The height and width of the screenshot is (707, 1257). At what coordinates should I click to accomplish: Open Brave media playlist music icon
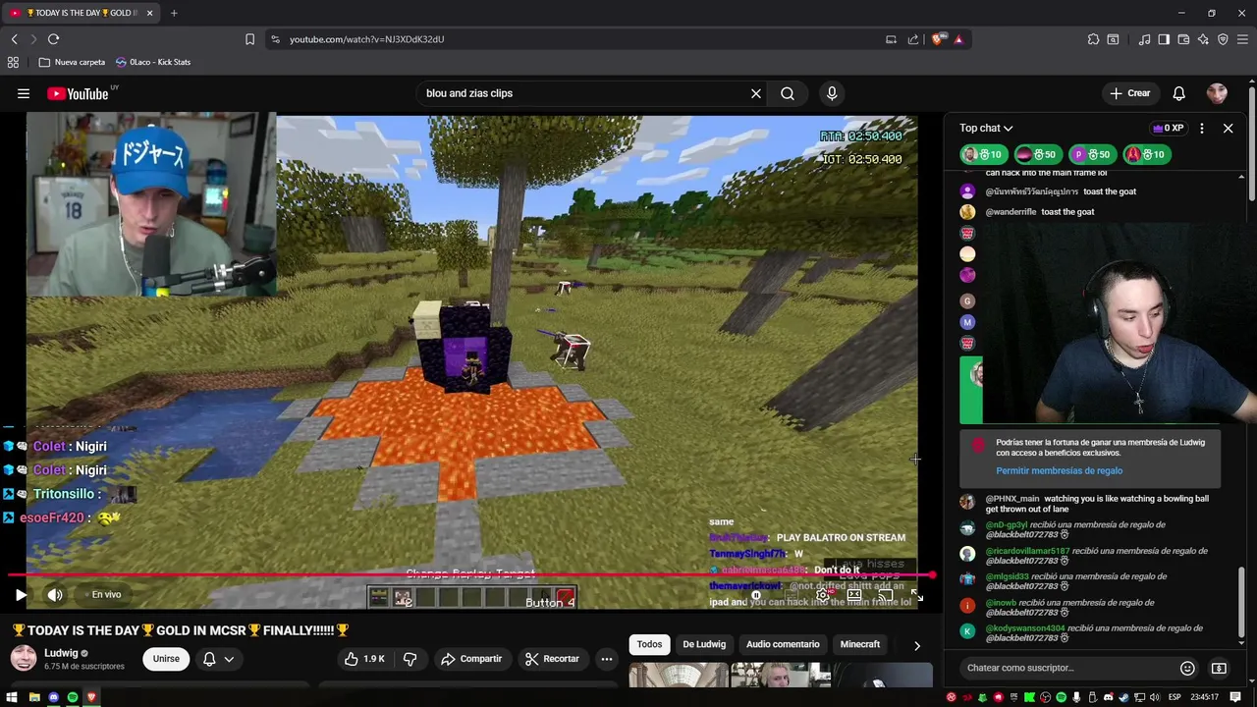[1144, 39]
